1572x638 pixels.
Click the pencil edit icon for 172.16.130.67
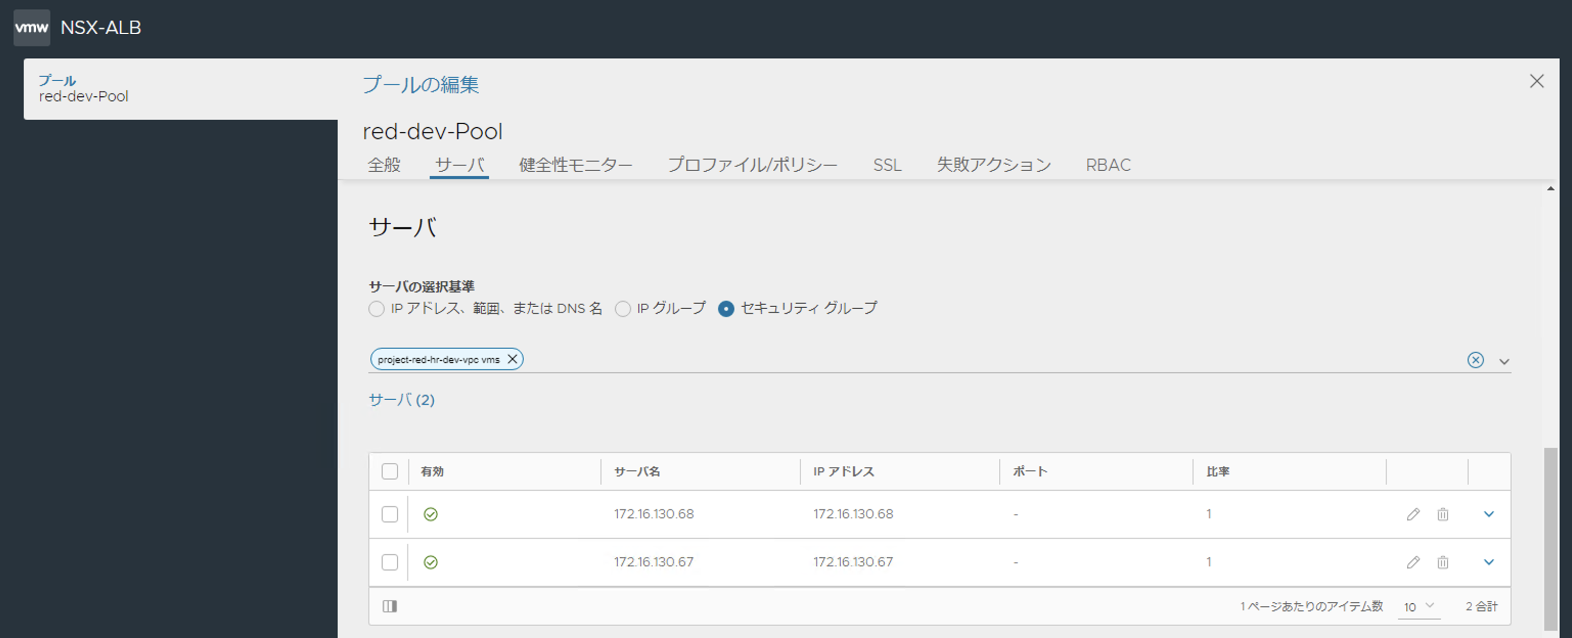[x=1413, y=562]
